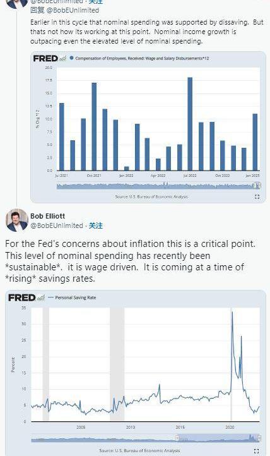Click the Jan 2023 bar at right
Image resolution: width=270 pixels, height=456 pixels.
(x=255, y=142)
